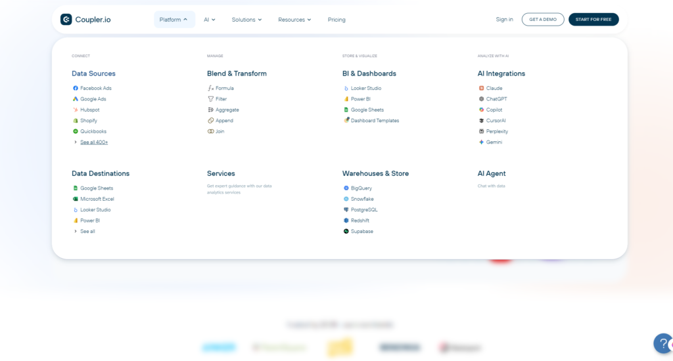
Task: Click the Looker Studio icon under BI & Dashboards
Action: point(346,88)
